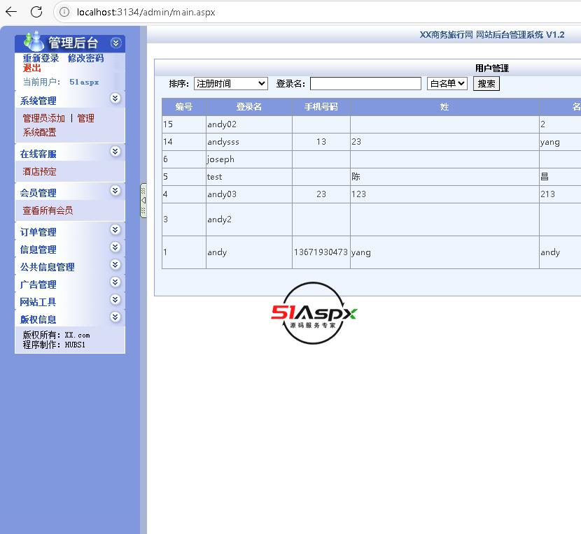The image size is (581, 534).
Task: Click the 登录名 search input field
Action: coord(365,84)
